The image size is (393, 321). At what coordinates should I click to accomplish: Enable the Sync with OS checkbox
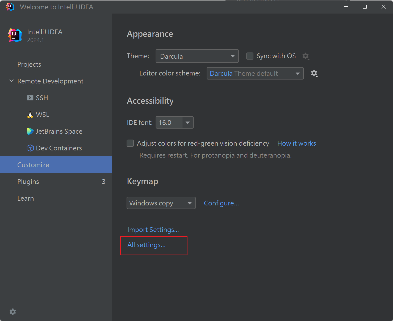(250, 56)
